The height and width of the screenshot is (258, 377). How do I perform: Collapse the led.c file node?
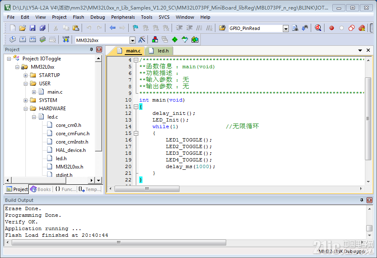34,117
